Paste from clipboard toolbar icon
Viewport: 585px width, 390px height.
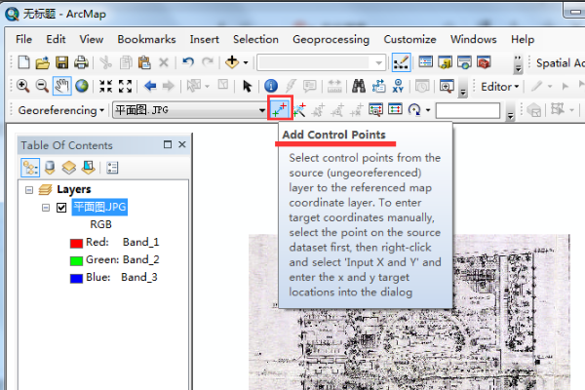click(144, 62)
